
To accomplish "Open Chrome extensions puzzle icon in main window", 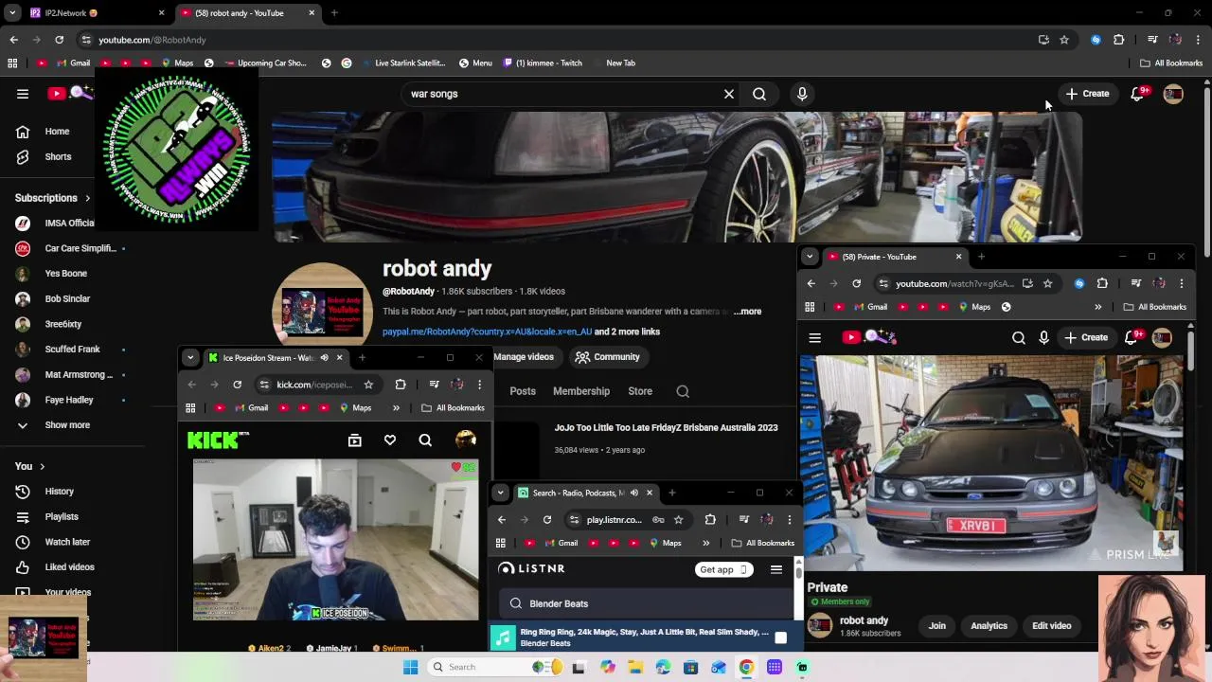I will tap(1118, 40).
